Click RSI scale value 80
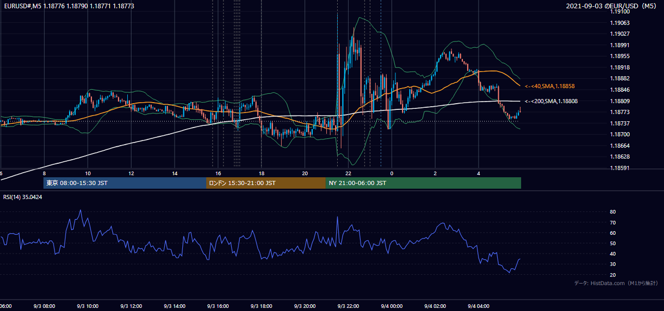Screen dimensions: 664x311 coord(613,212)
